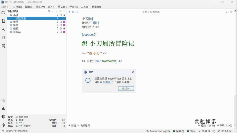Screen dimensions: 237x133
Task: Click the magenta status swatch of 情节 row
Action: pyautogui.click(x=64, y=22)
